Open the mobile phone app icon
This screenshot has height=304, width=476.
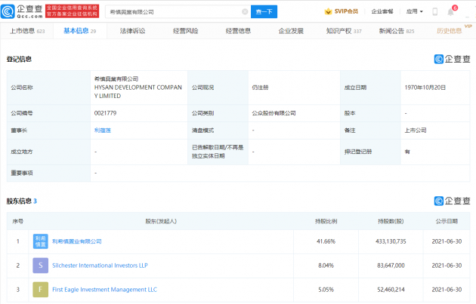tap(434, 12)
